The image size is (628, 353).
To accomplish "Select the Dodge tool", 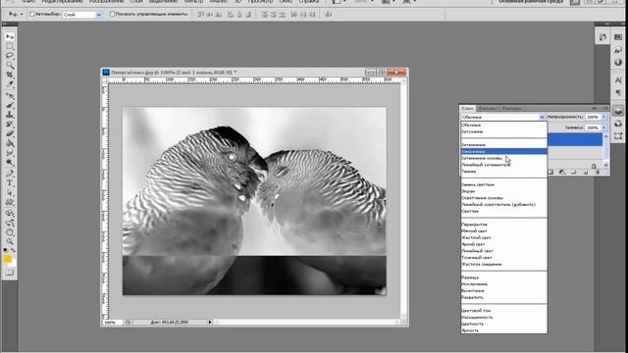I will click(10, 162).
